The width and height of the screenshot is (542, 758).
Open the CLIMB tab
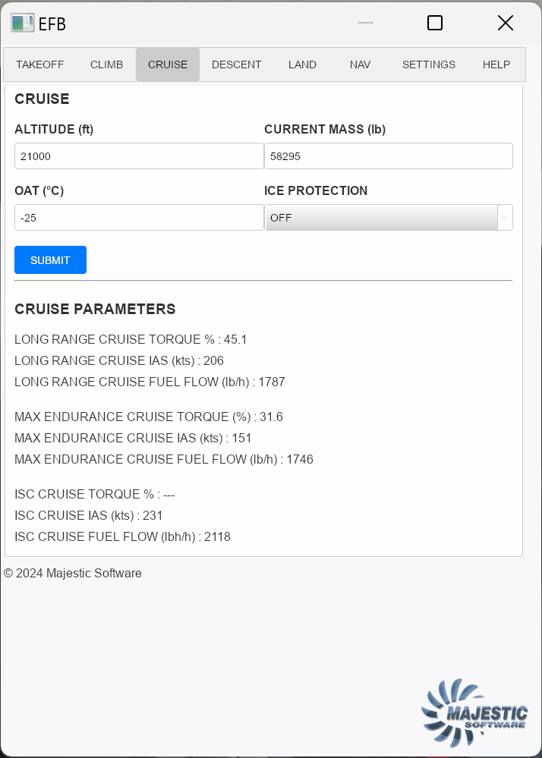pyautogui.click(x=106, y=64)
